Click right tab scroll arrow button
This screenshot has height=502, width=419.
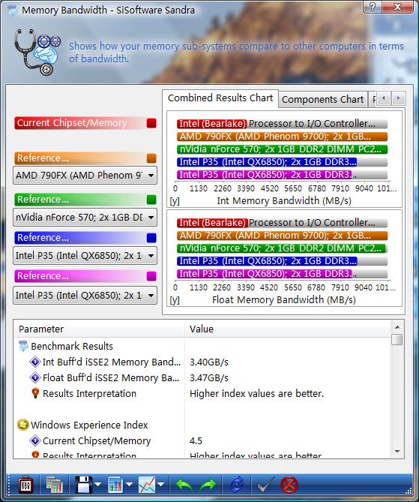(x=398, y=98)
